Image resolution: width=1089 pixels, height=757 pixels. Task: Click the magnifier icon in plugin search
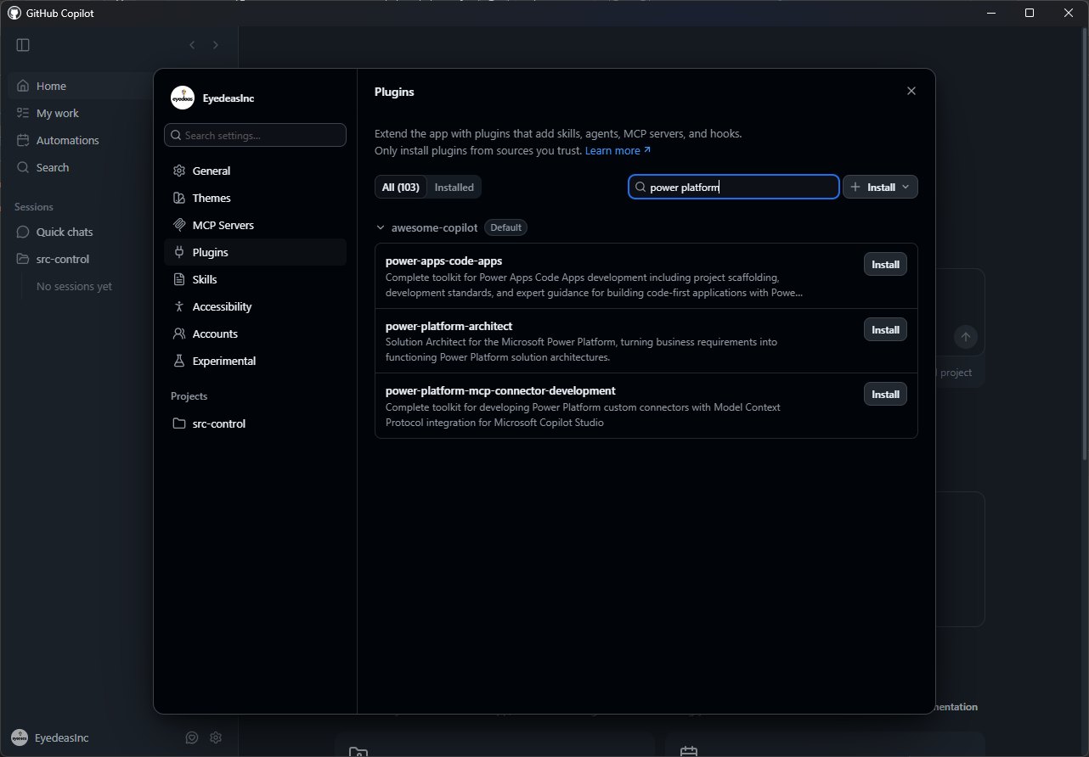pos(641,187)
